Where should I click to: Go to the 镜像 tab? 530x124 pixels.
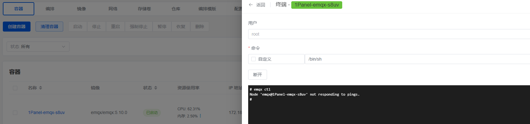pos(81,9)
